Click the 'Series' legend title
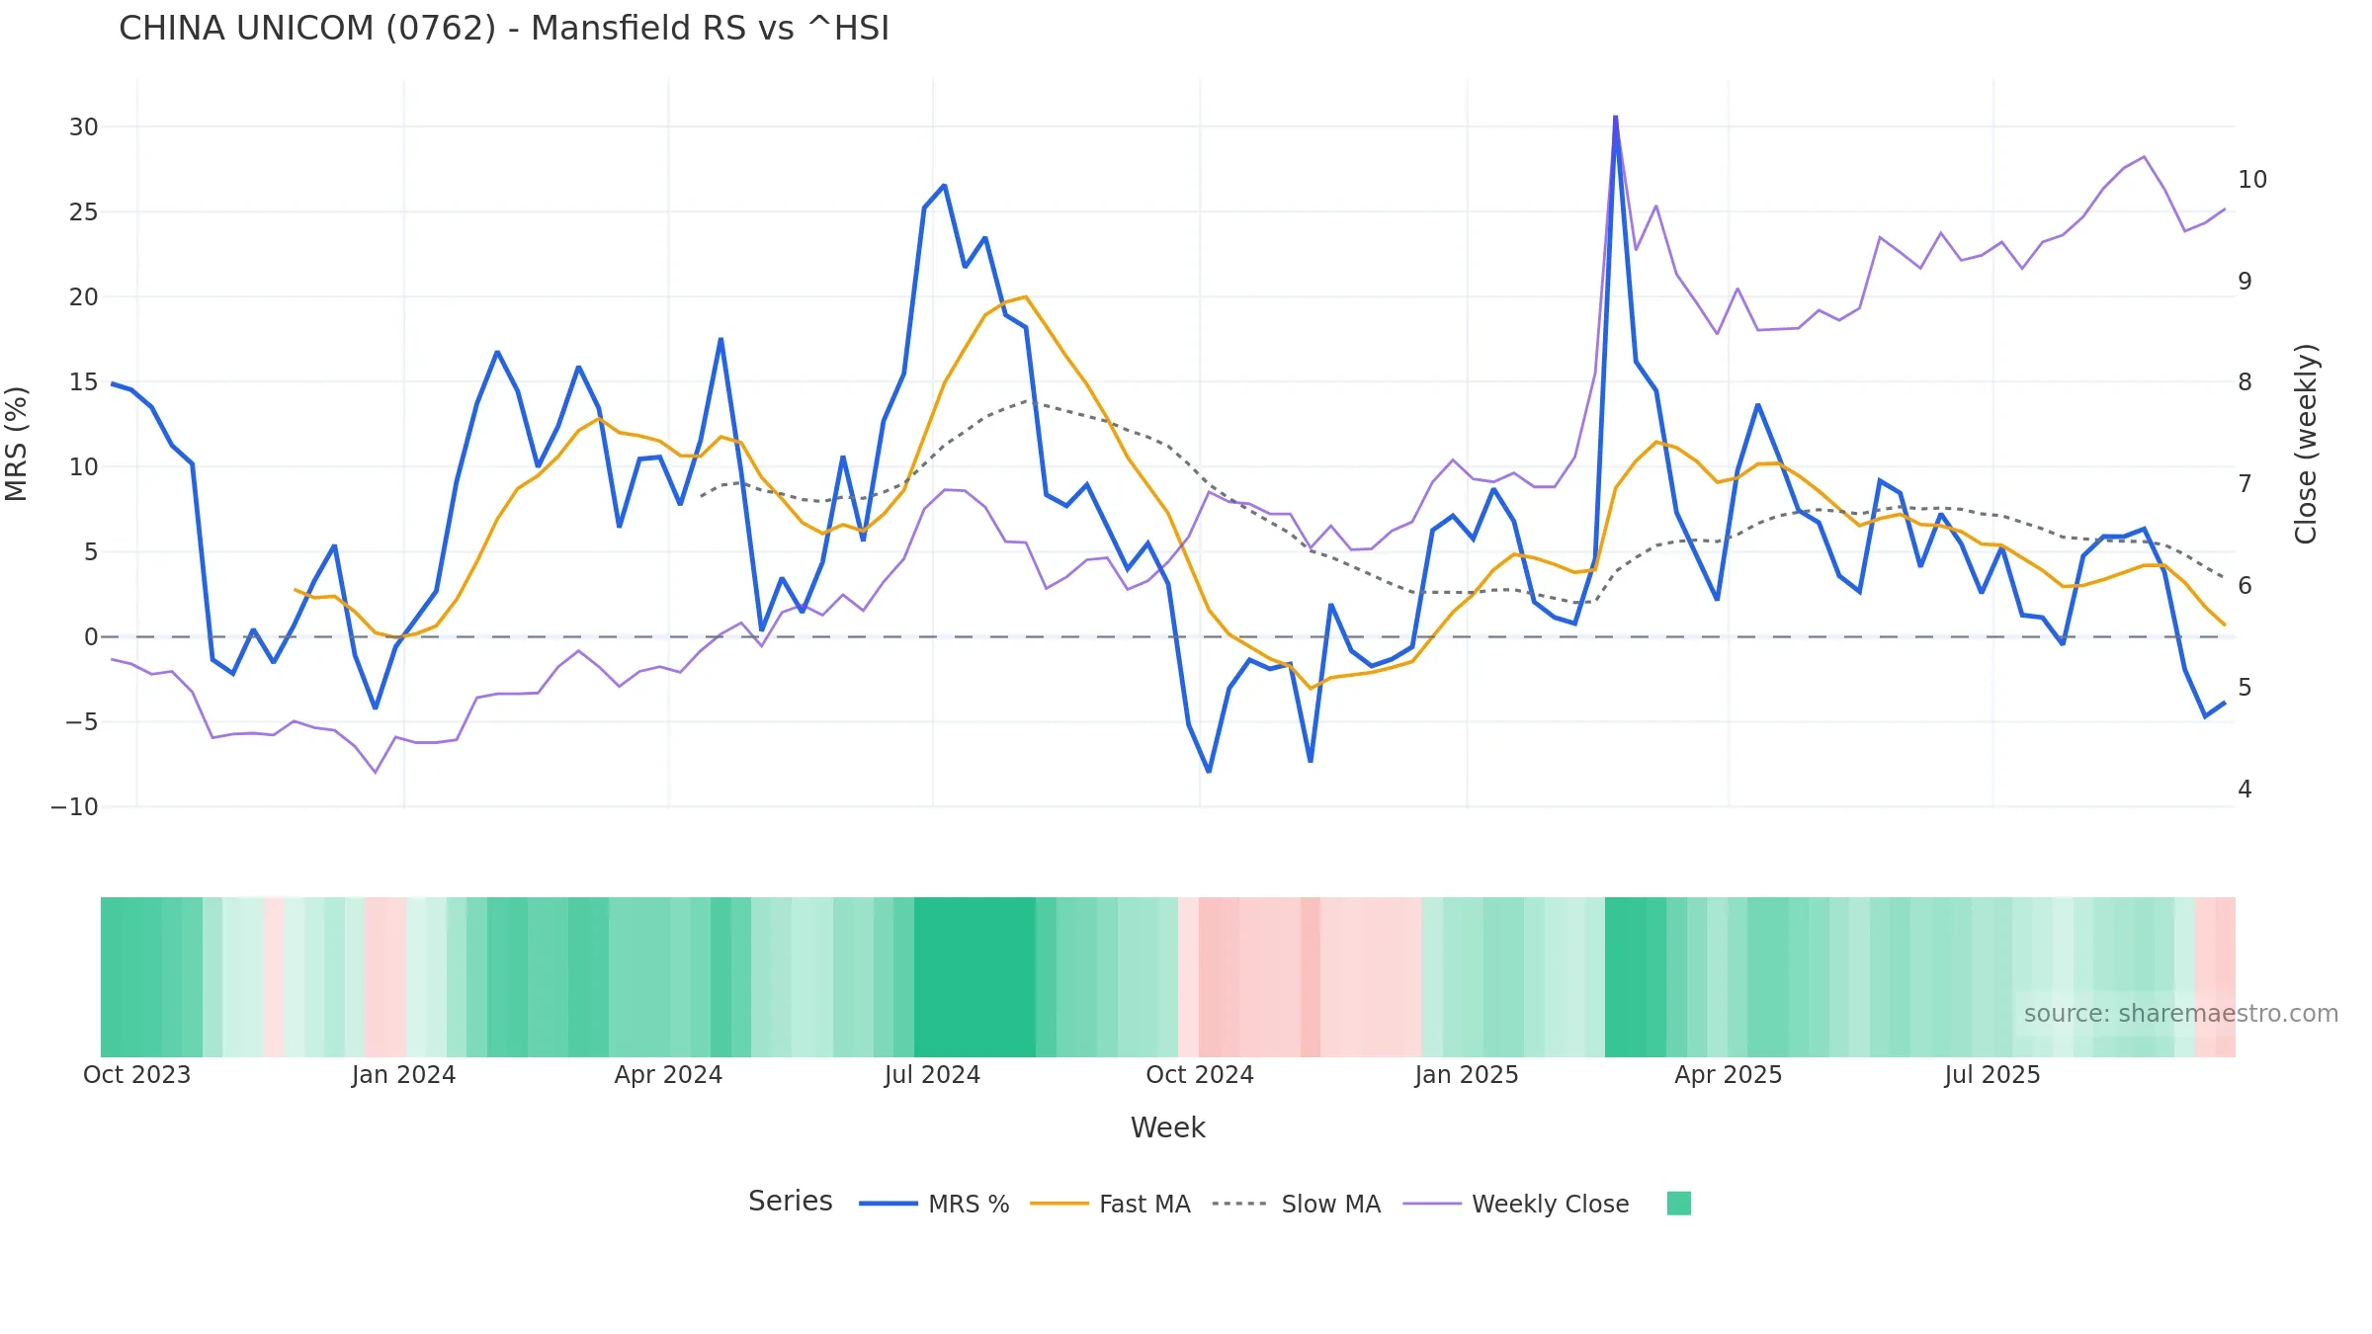 [x=790, y=1202]
